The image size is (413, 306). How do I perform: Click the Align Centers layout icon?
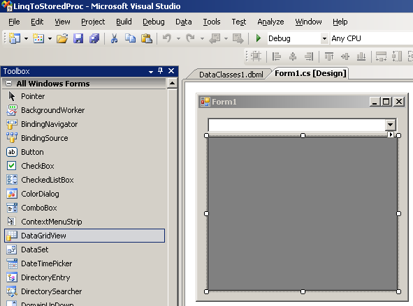(293, 56)
